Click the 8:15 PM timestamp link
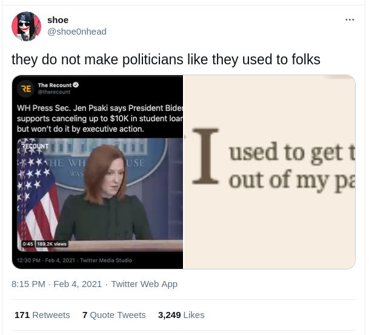Viewport: 369px width, 335px height. [x=28, y=284]
